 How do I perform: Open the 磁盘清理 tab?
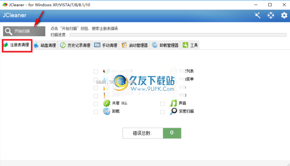[x=45, y=45]
